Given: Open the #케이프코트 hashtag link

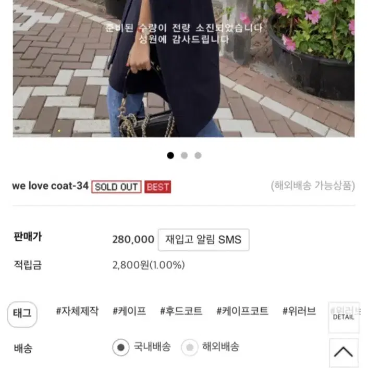Looking at the screenshot, I should pyautogui.click(x=242, y=311).
